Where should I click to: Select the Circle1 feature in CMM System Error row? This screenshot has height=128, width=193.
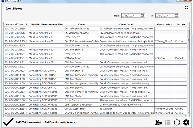coord(181,109)
